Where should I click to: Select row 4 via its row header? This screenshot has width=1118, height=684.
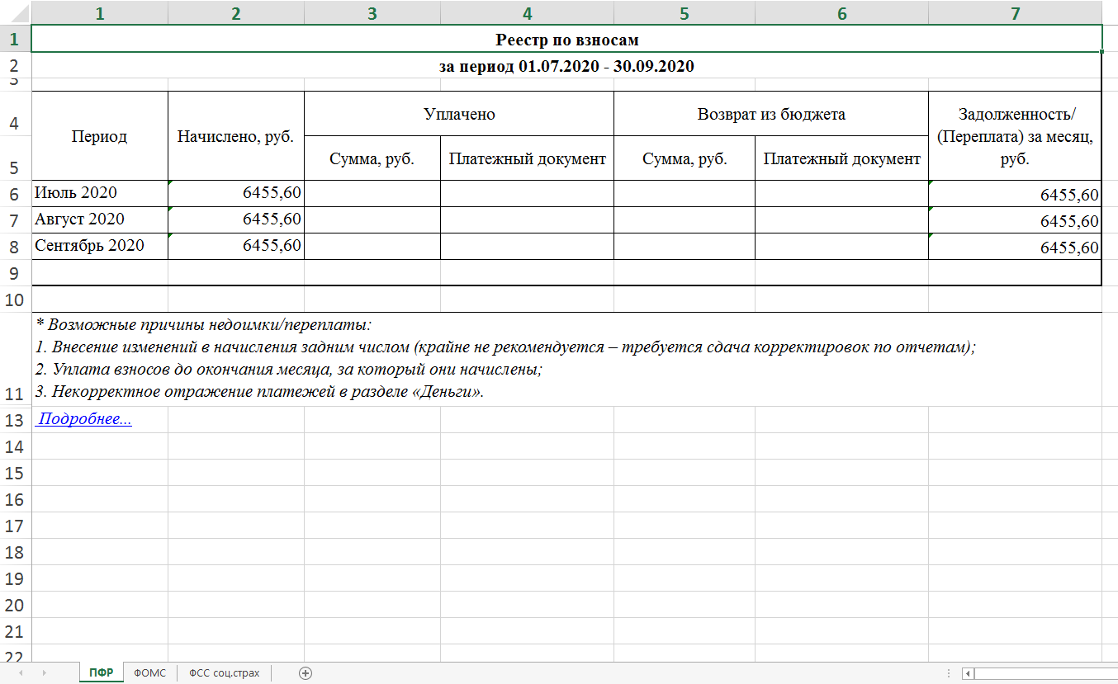pyautogui.click(x=15, y=114)
